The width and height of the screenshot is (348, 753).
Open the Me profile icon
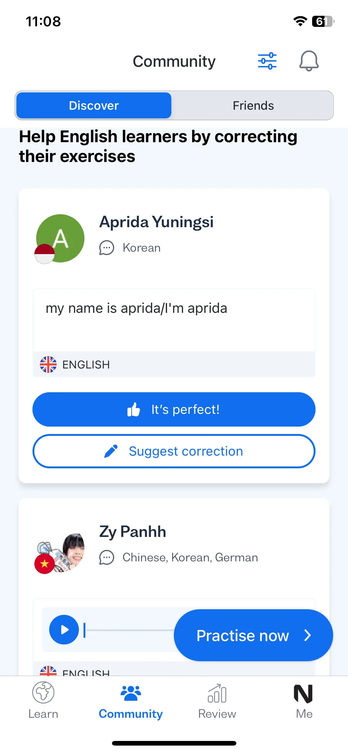[x=303, y=693]
